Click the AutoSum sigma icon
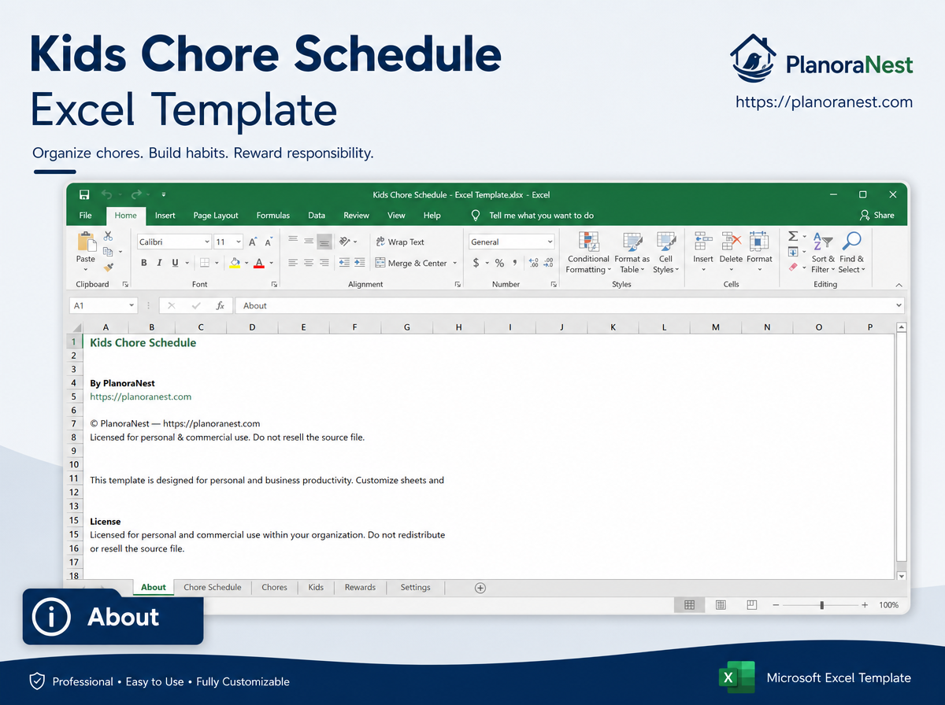 (793, 236)
